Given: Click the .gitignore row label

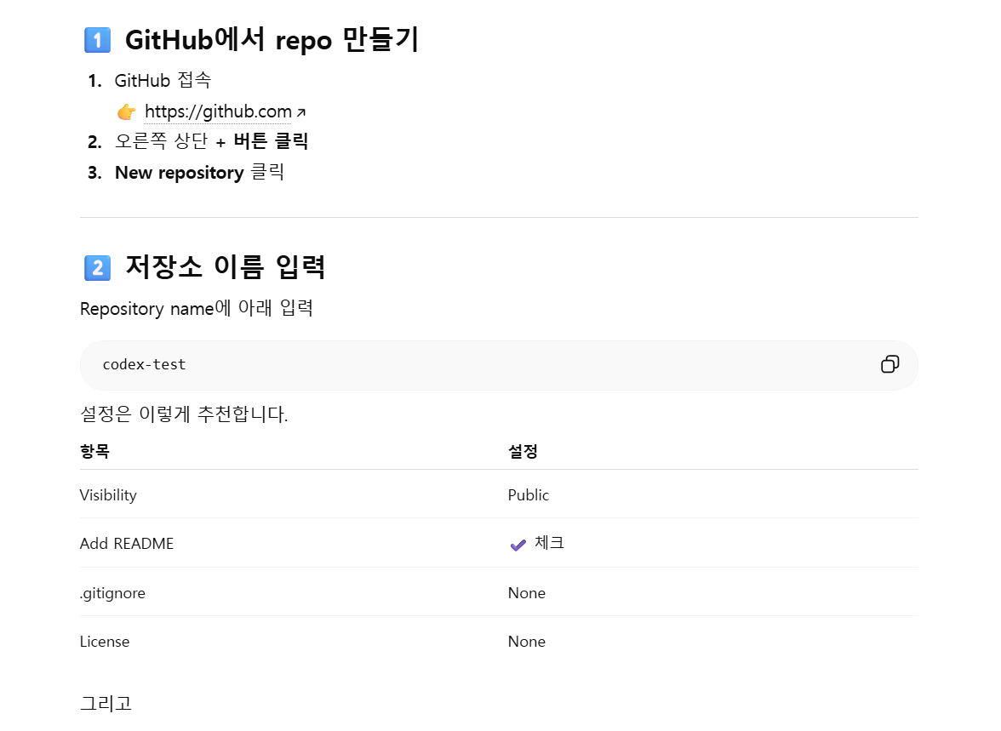Looking at the screenshot, I should tap(112, 594).
